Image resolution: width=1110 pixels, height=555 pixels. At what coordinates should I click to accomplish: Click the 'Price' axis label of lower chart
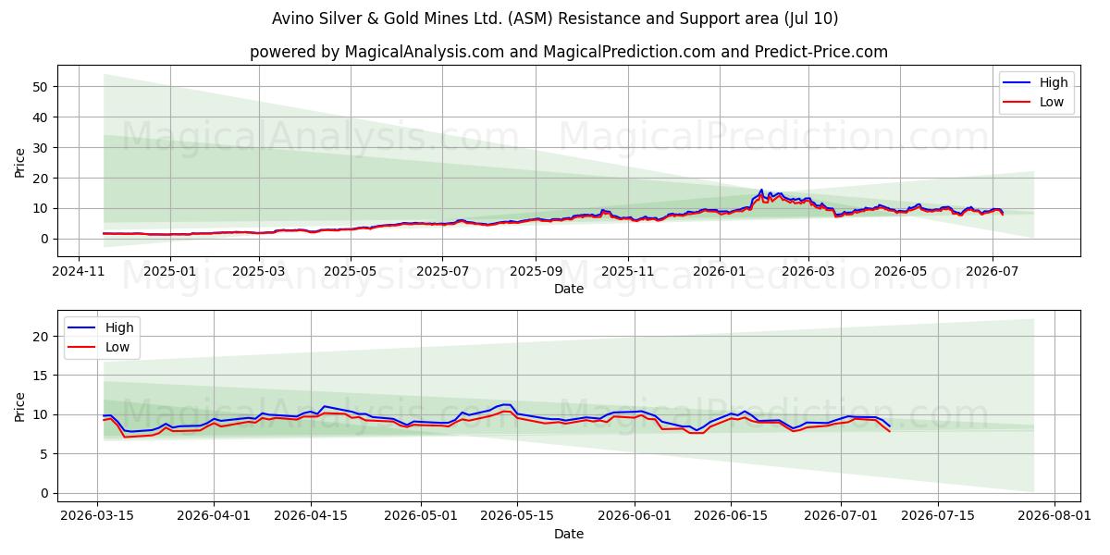tap(20, 405)
